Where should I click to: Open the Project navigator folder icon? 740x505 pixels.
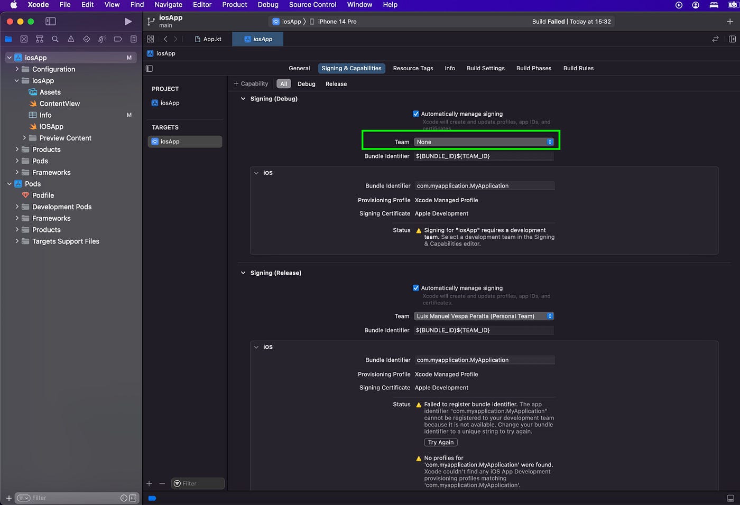click(8, 39)
